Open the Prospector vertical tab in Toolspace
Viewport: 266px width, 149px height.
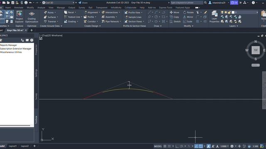point(36,50)
